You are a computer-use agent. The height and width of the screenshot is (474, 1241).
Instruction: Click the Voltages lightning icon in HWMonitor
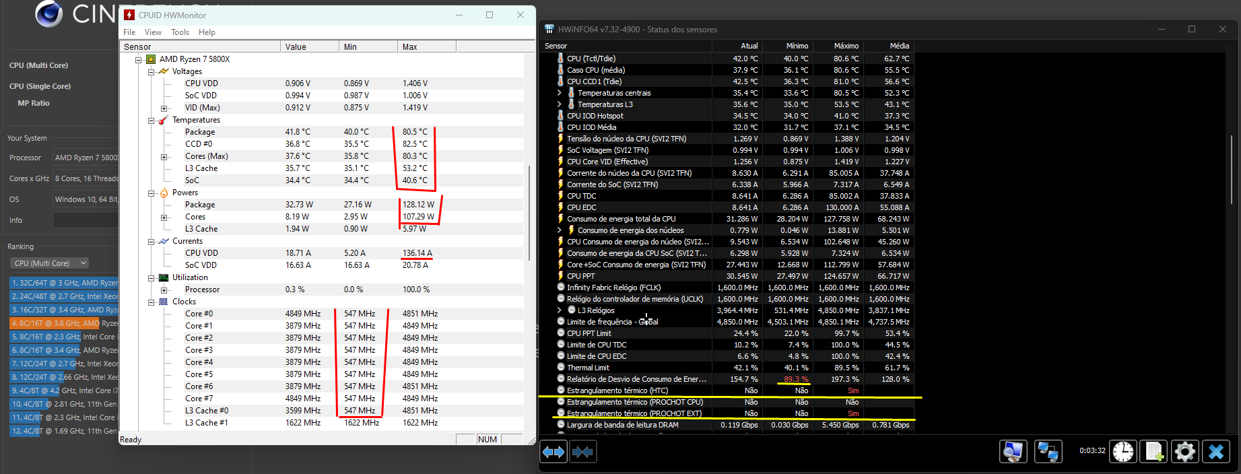coord(163,71)
